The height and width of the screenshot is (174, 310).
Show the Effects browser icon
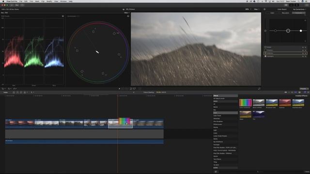pyautogui.click(x=305, y=92)
